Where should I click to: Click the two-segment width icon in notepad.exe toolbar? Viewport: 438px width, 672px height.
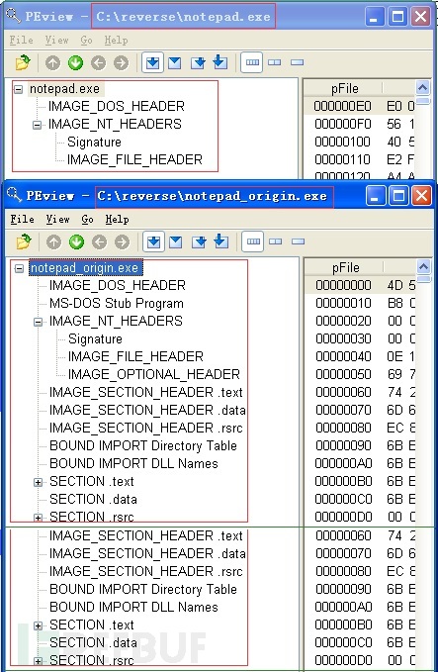tap(275, 62)
